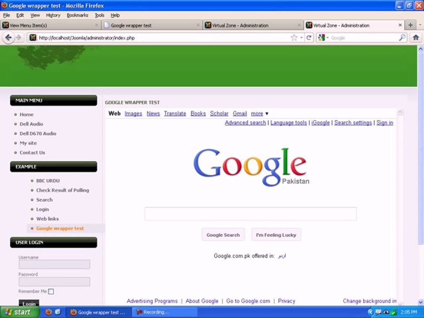Bookmark this page with the star icon
The height and width of the screenshot is (318, 424).
tap(294, 38)
